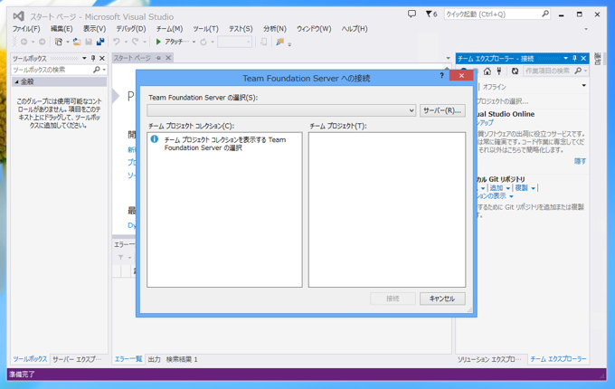This screenshot has height=389, width=615.
Task: Open the チーム(M) menu
Action: tap(169, 29)
